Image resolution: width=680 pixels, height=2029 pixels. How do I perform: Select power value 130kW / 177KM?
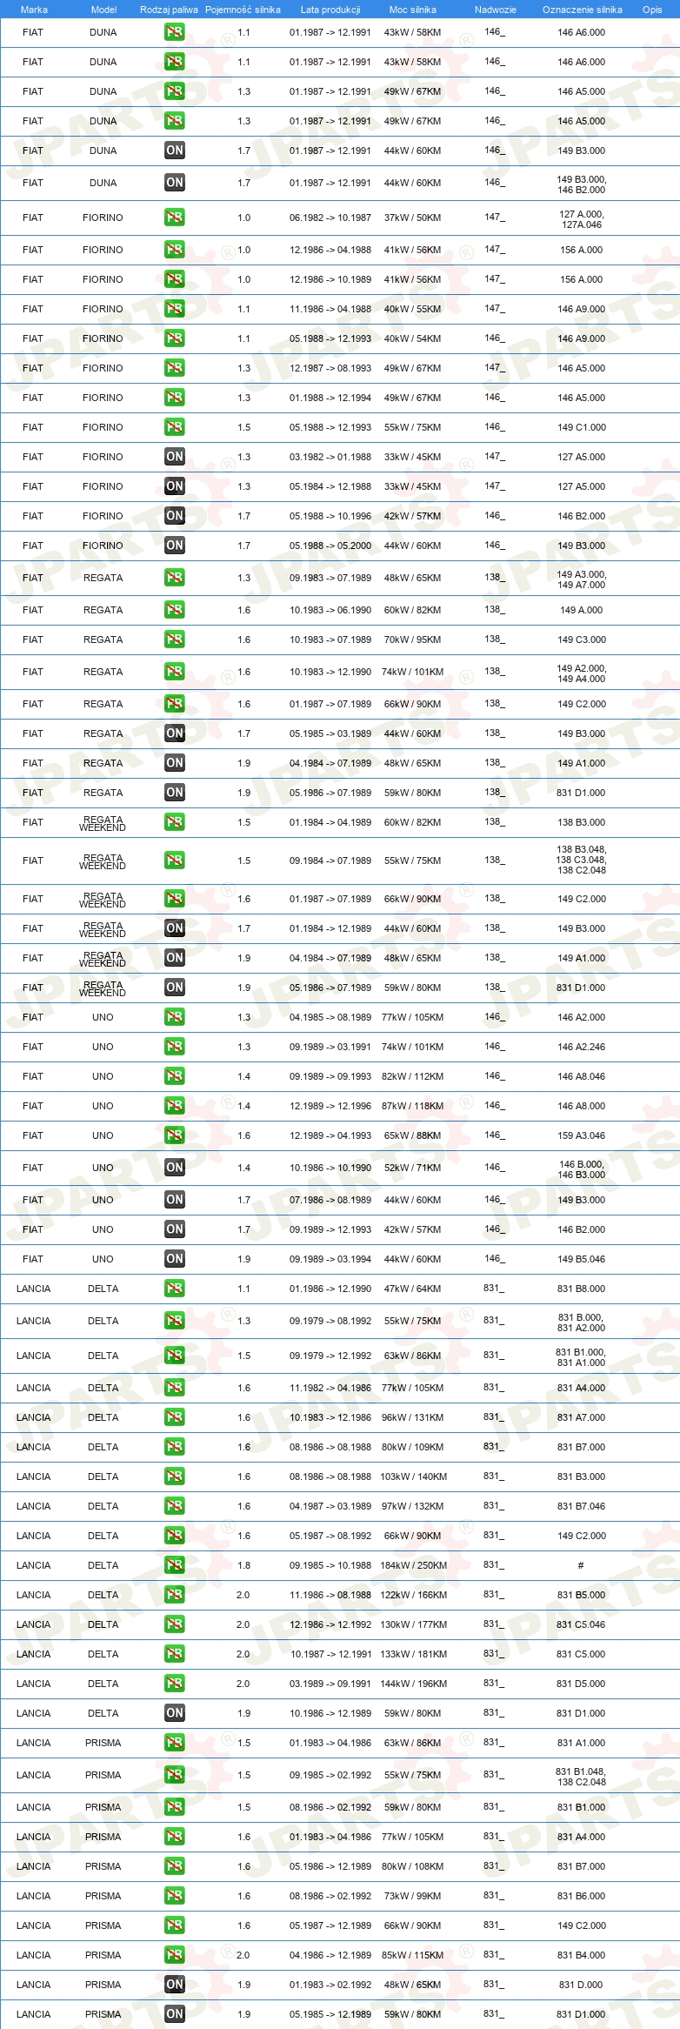(413, 1624)
